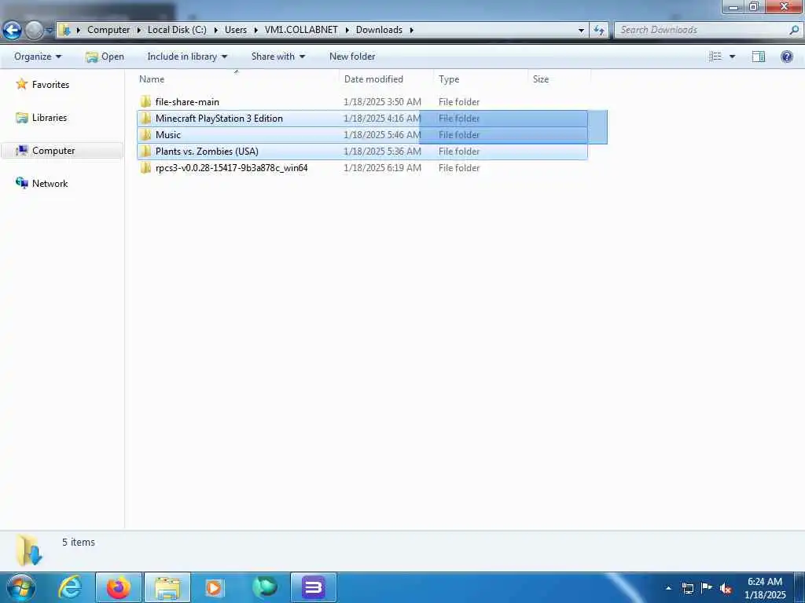The width and height of the screenshot is (805, 603).
Task: Restore down the Downloads window
Action: click(754, 6)
